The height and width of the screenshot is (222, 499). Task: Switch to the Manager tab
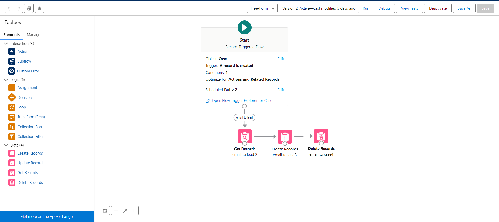click(x=34, y=35)
